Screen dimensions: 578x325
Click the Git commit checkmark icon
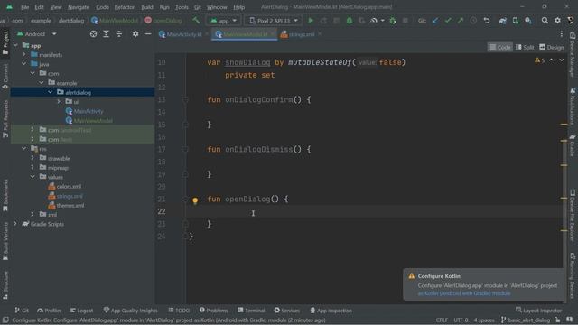pyautogui.click(x=448, y=21)
